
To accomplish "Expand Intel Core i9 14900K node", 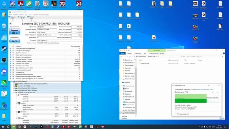I will pos(14,86).
